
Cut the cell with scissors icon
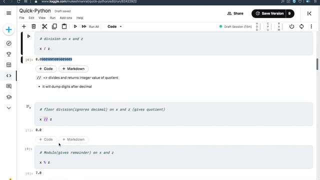click(x=44, y=26)
